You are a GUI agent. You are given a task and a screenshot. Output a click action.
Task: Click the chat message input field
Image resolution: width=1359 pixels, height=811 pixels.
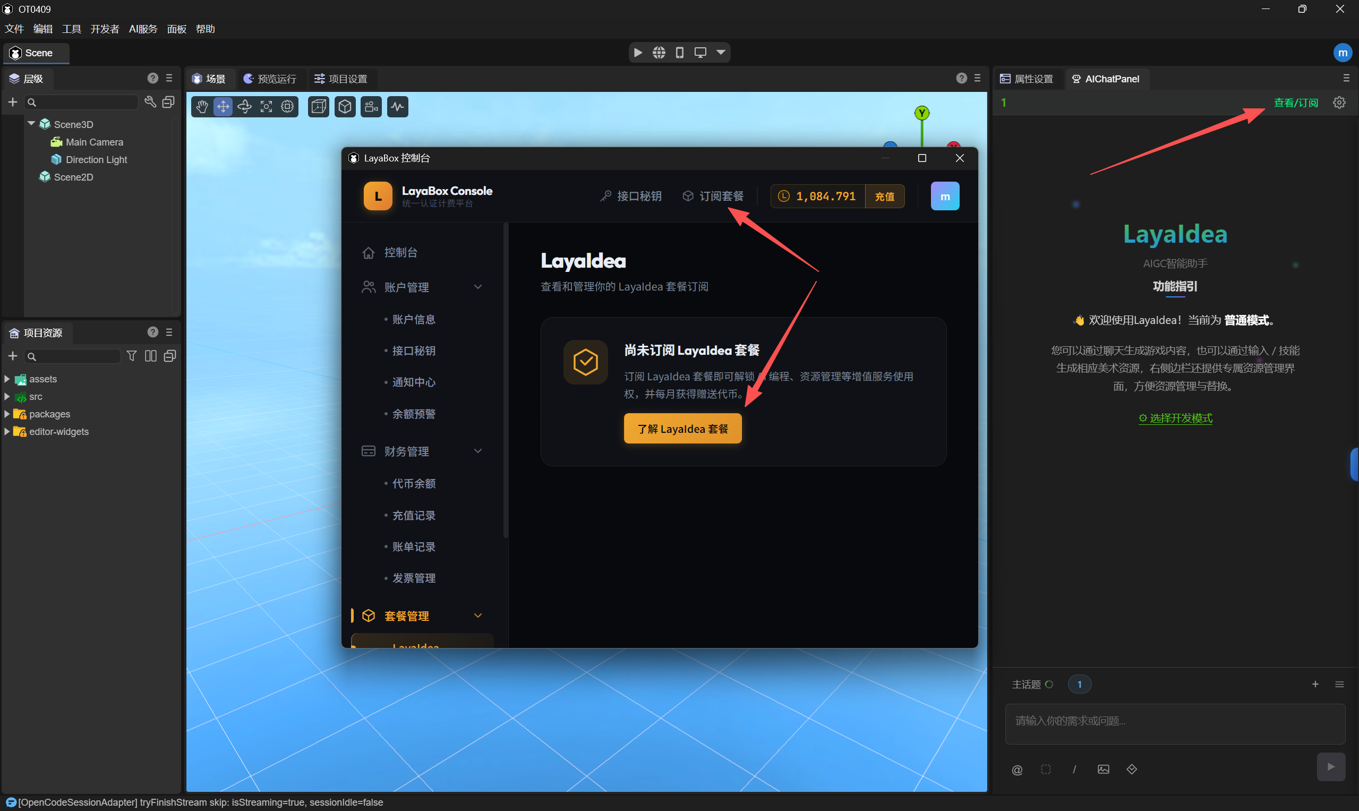click(x=1175, y=723)
